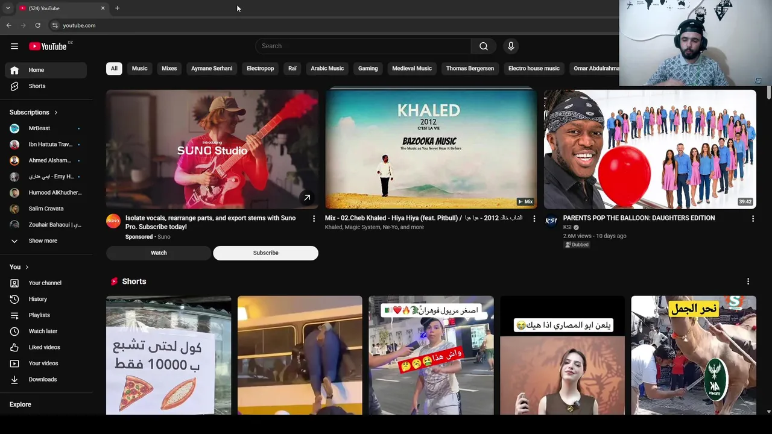
Task: Select Electro house music chip
Action: [x=534, y=69]
